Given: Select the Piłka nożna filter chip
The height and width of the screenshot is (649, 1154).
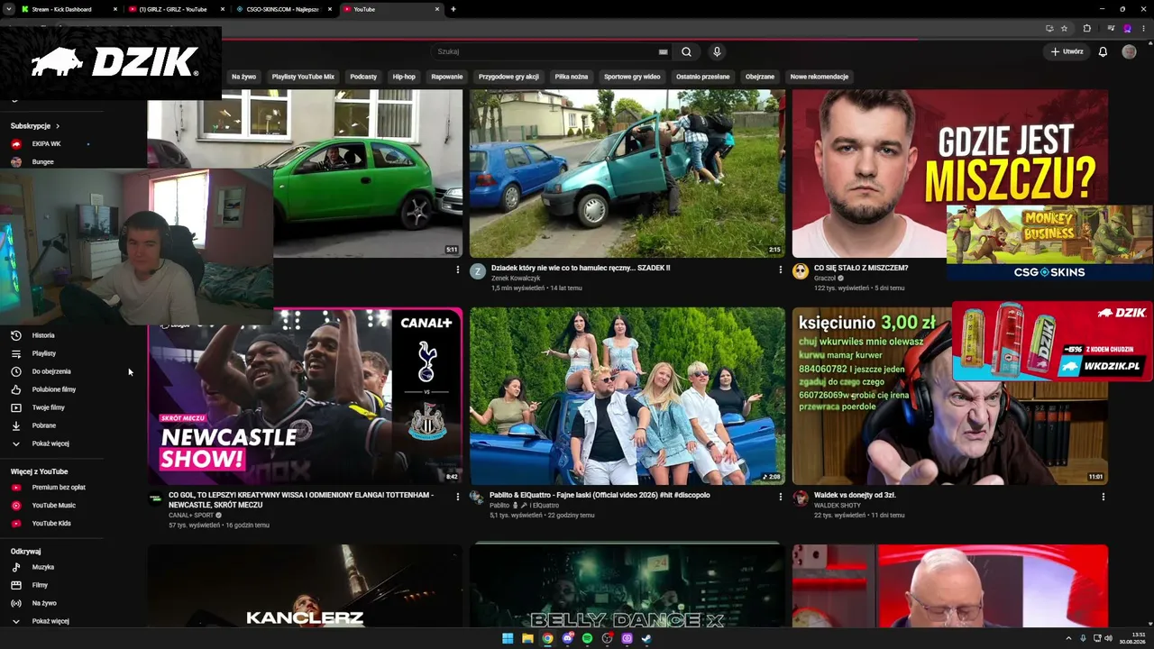Looking at the screenshot, I should (x=572, y=77).
